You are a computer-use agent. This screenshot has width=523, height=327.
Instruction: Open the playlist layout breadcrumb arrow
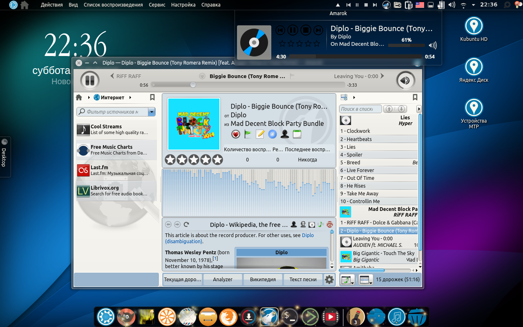(x=354, y=97)
